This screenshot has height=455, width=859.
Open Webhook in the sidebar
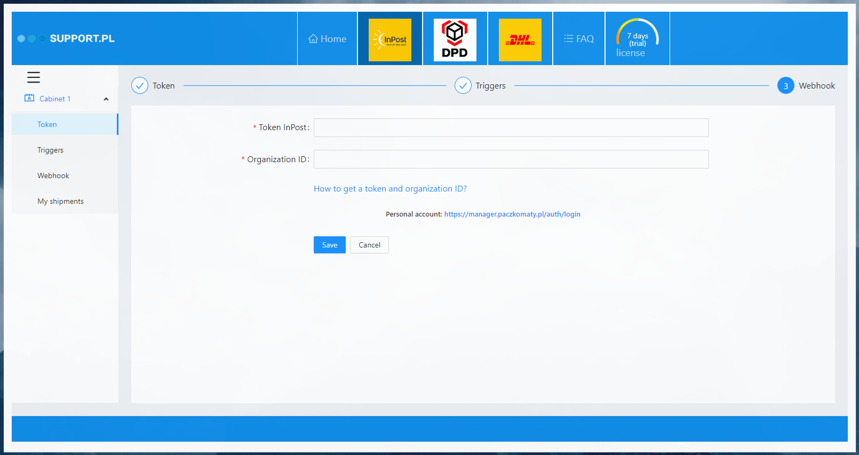point(53,175)
